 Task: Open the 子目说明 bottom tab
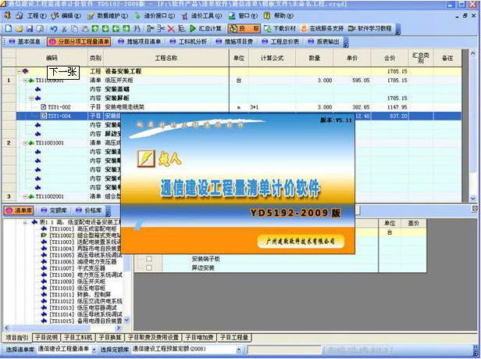(x=46, y=337)
